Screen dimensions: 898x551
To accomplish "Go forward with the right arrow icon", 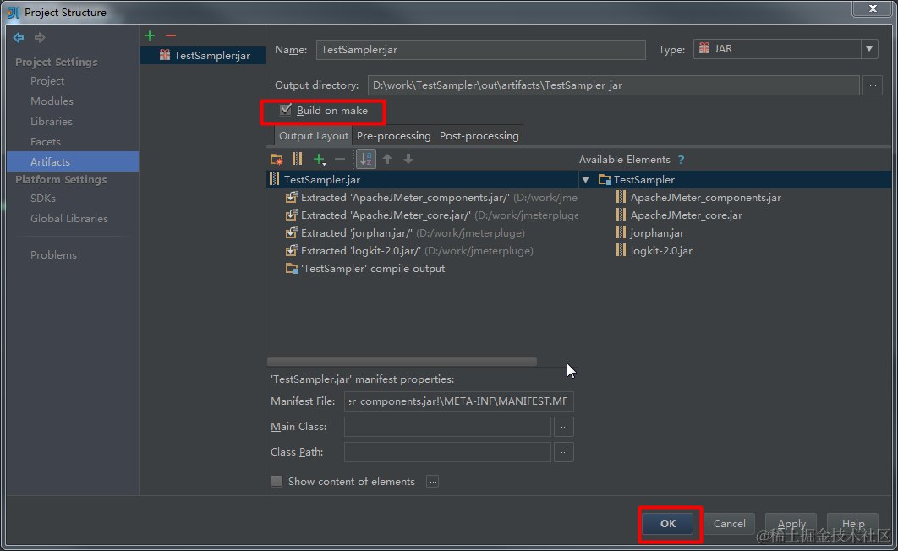I will click(x=40, y=38).
